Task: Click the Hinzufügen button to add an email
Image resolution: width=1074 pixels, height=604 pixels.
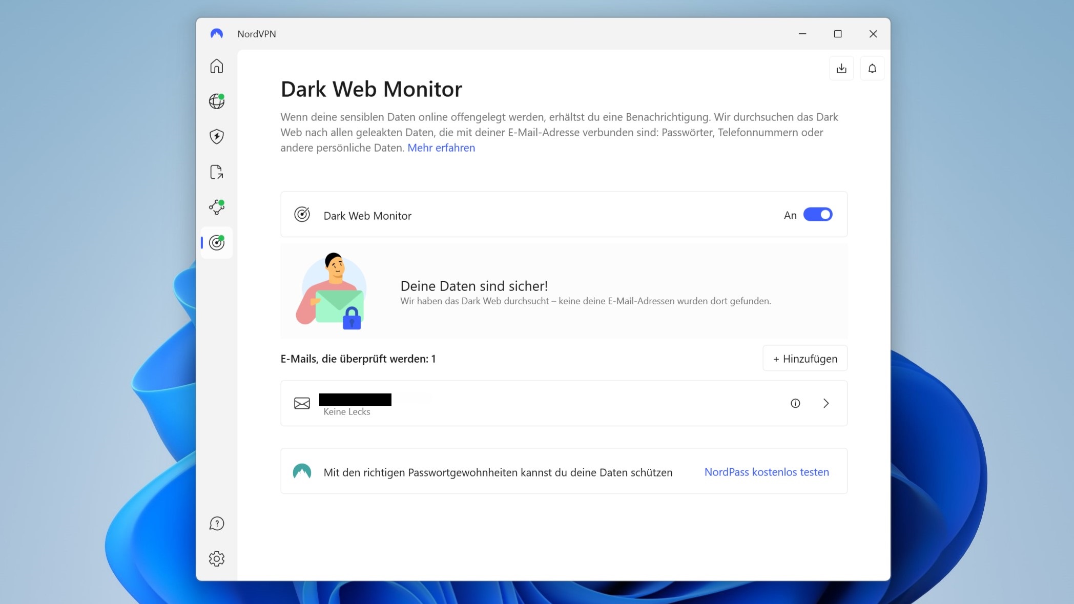Action: point(804,358)
